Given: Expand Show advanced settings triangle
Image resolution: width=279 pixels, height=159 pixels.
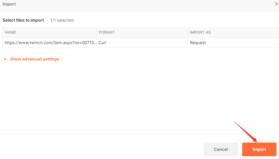Looking at the screenshot, I should [5, 59].
